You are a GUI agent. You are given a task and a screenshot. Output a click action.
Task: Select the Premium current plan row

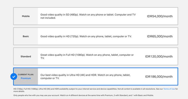tap(96, 76)
